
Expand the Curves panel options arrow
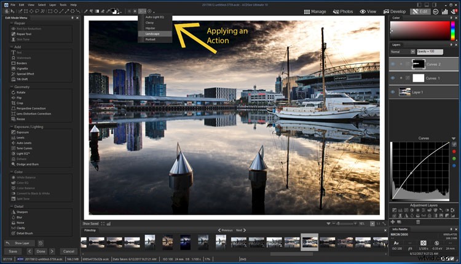point(454,138)
